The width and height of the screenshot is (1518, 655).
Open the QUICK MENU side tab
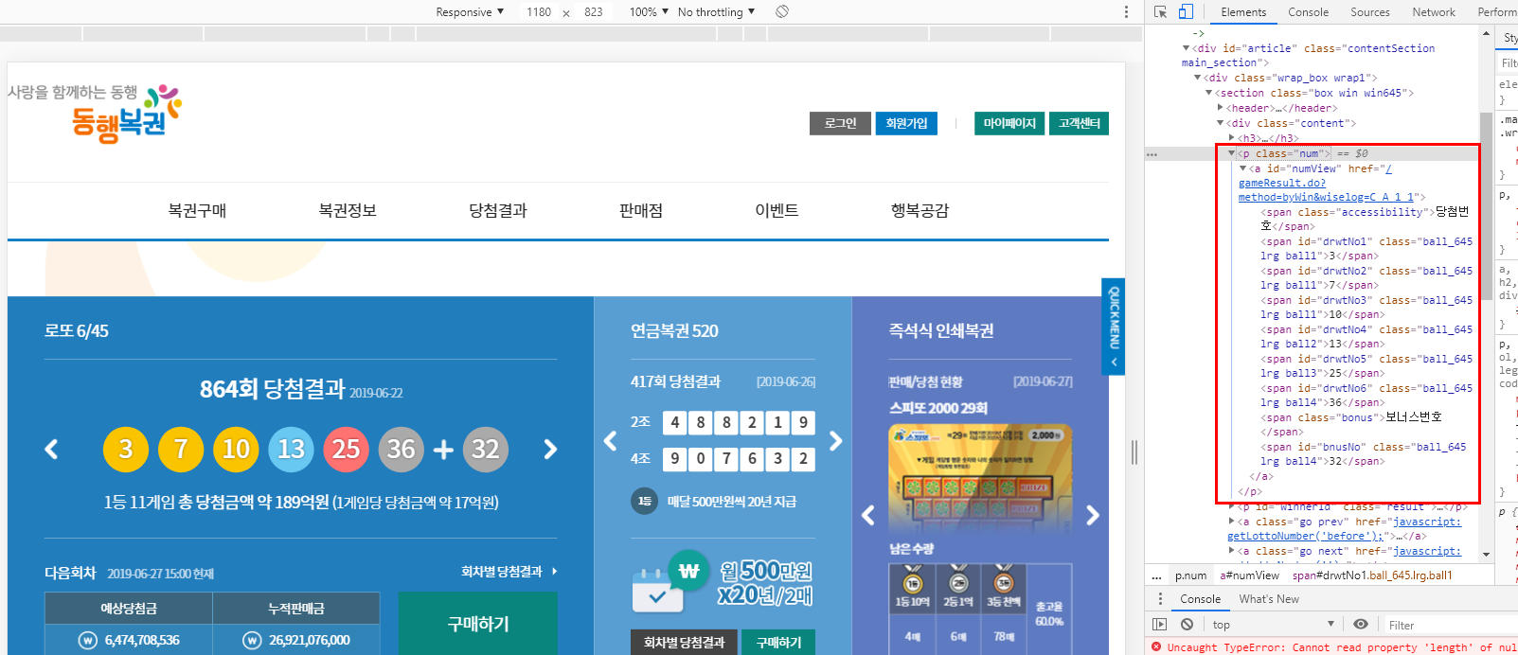(1114, 327)
